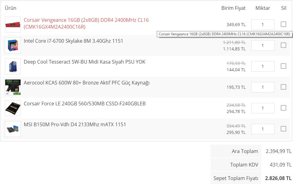Open Aerocool KCAS 600W power supply link
The height and width of the screenshot is (184, 293).
(x=87, y=83)
